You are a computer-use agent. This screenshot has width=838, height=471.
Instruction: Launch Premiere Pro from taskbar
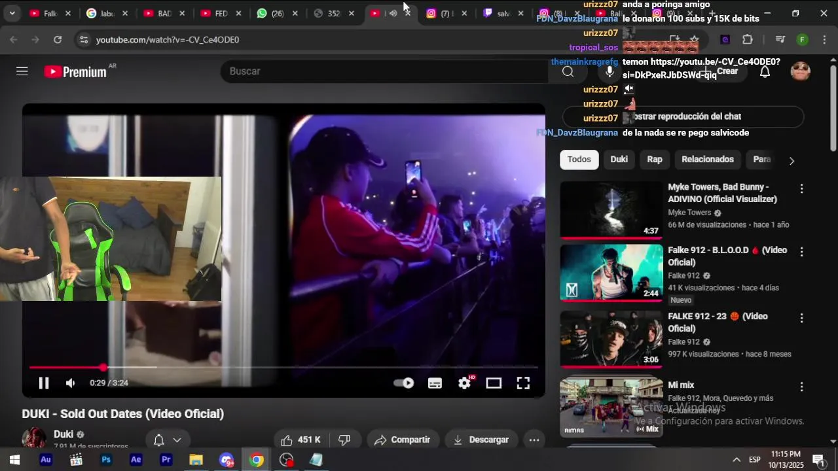[166, 460]
